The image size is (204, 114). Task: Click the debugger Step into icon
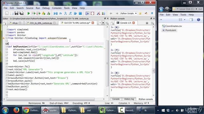tap(65, 13)
